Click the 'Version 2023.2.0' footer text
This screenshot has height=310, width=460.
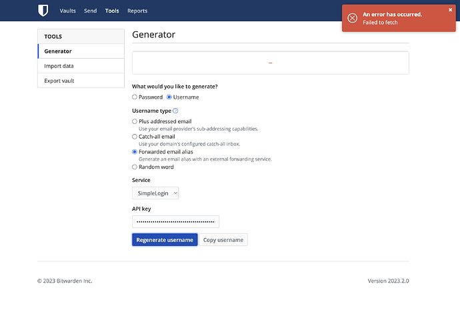[389, 281]
